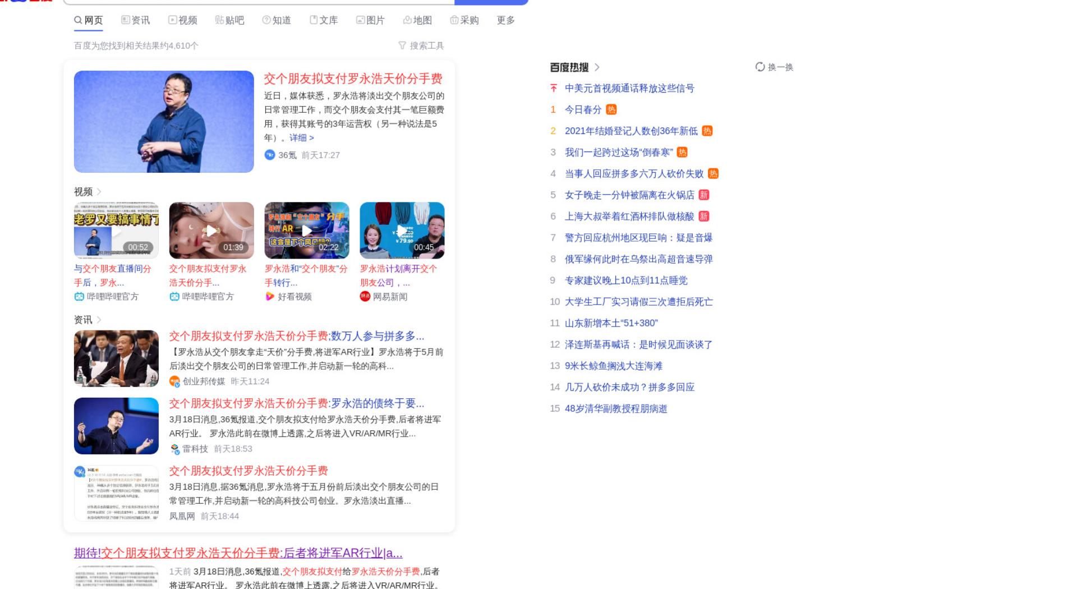Click the pinned top-arrow icon in hot list
The image size is (1077, 589).
[554, 88]
